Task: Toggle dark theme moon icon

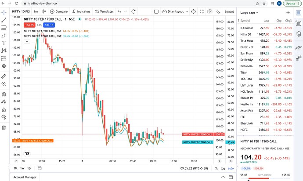Action: [218, 11]
